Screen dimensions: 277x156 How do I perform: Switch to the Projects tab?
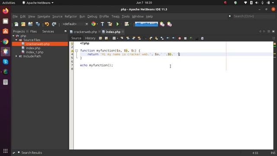tap(19, 32)
